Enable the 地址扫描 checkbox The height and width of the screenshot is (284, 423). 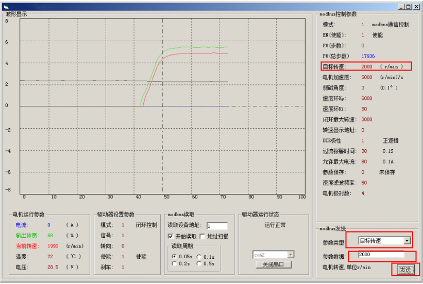(x=202, y=236)
